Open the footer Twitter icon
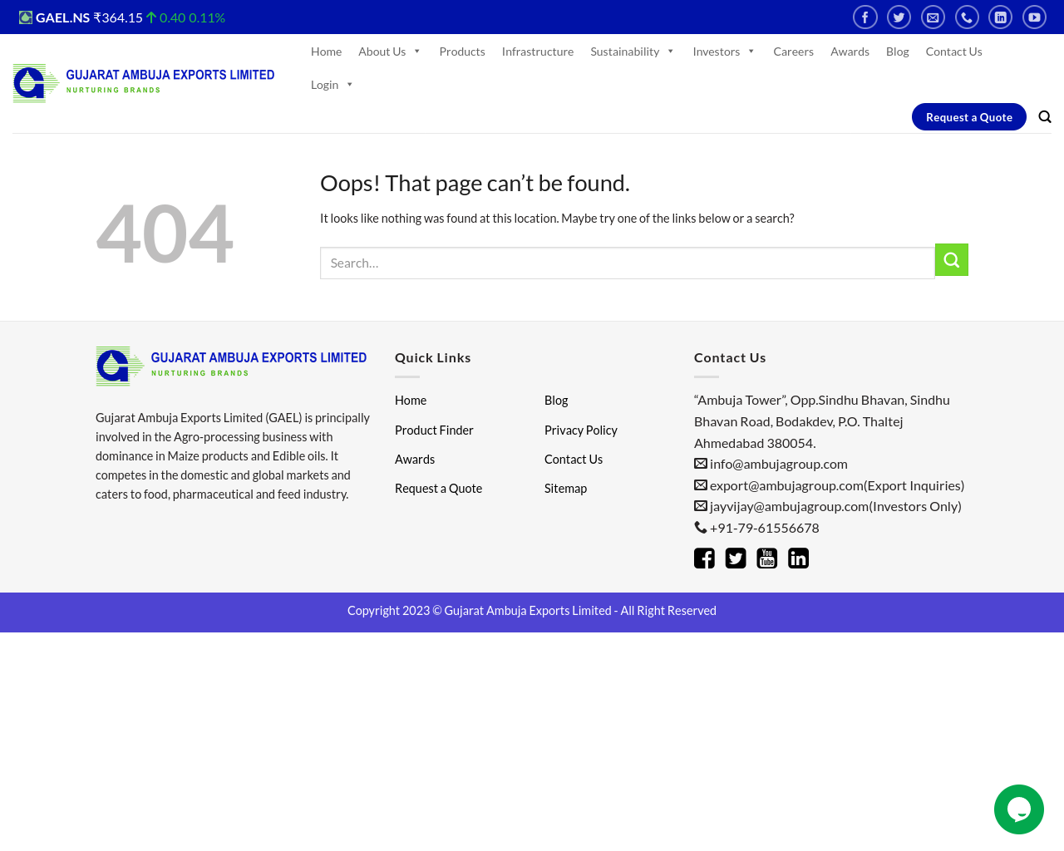Viewport: 1064px width, 851px height. tap(736, 558)
